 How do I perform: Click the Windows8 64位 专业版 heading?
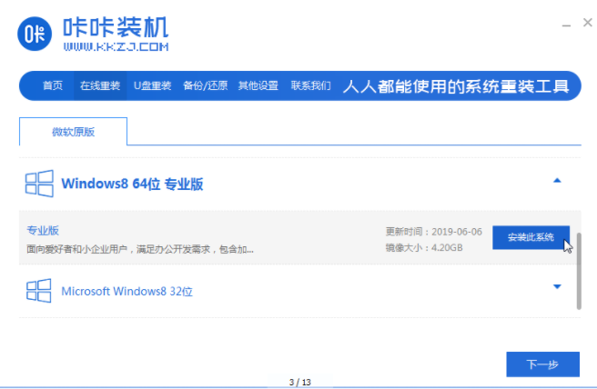coord(132,184)
